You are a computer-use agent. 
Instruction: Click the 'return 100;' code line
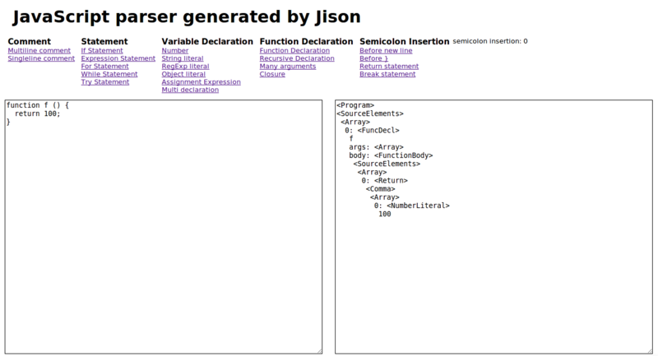click(38, 113)
